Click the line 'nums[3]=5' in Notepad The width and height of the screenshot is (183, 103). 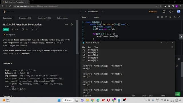pos(93,55)
